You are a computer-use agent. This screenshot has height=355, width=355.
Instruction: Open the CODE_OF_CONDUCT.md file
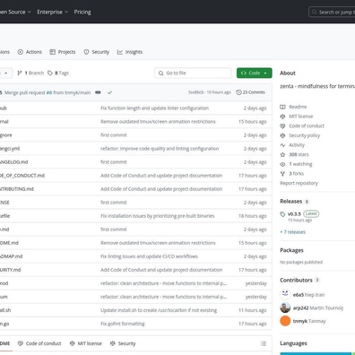[x=22, y=176]
